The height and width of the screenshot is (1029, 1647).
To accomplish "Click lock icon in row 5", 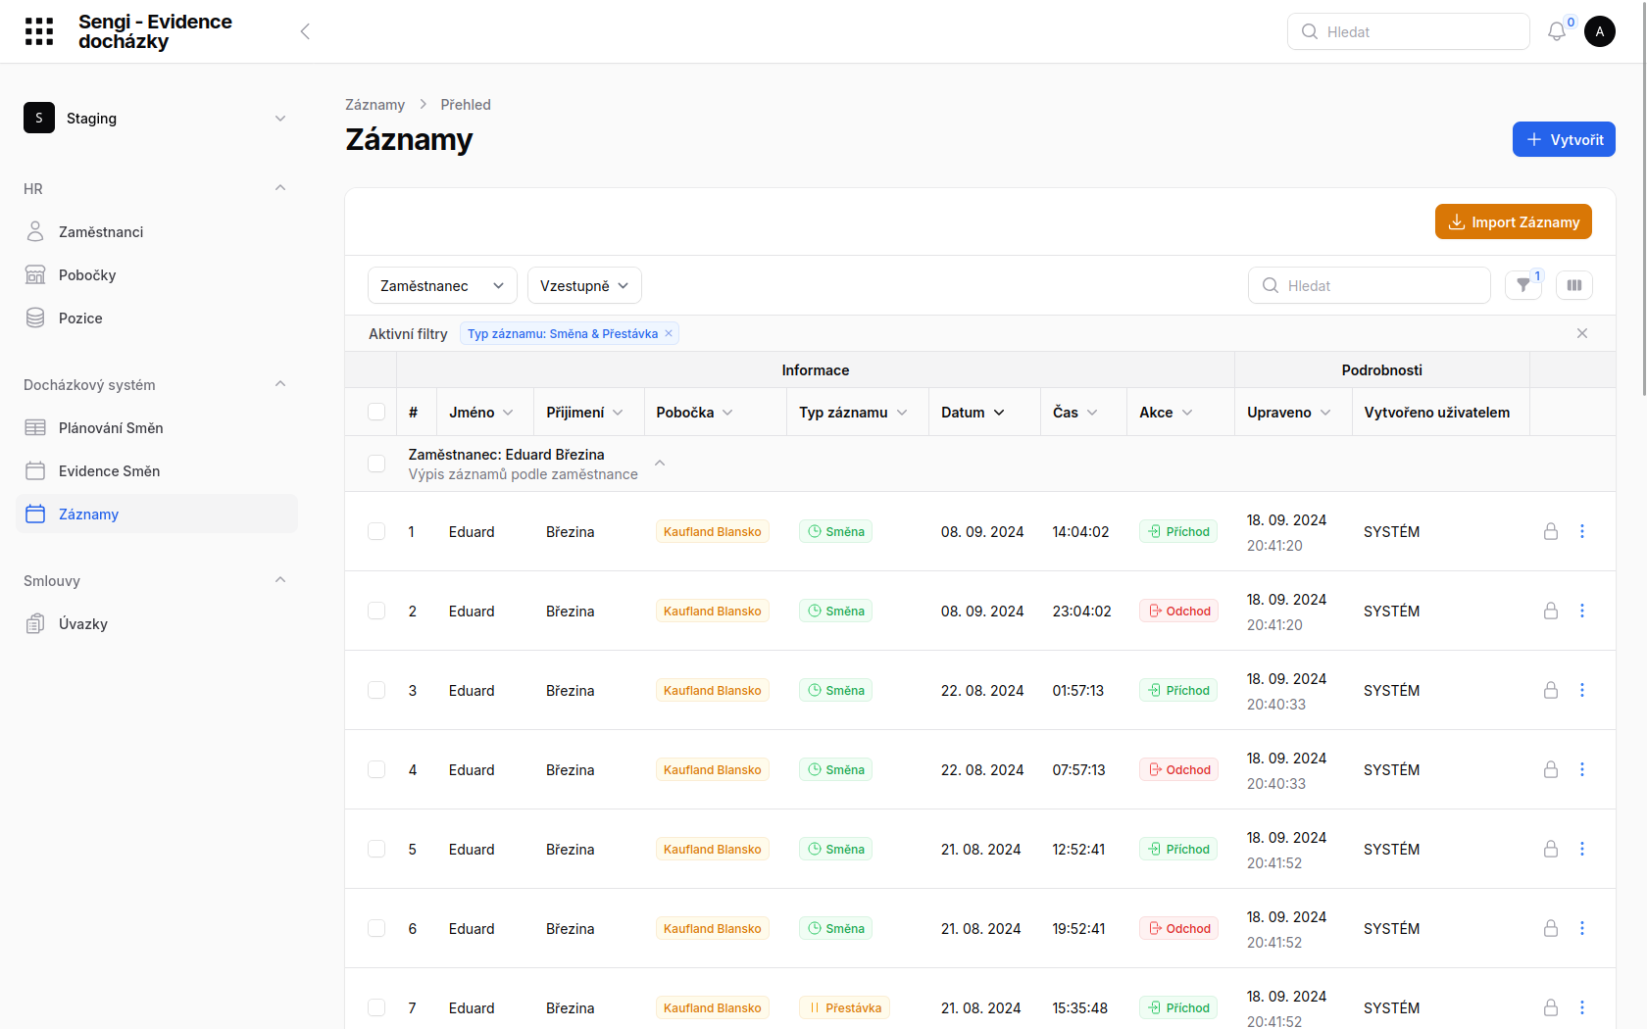I will pos(1551,849).
